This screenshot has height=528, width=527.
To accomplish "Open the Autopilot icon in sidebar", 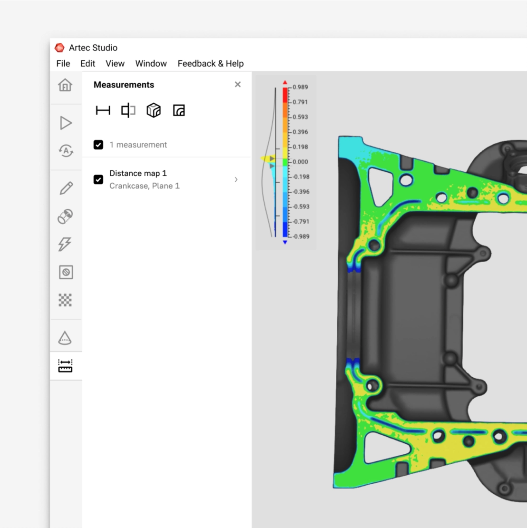I will coord(66,151).
